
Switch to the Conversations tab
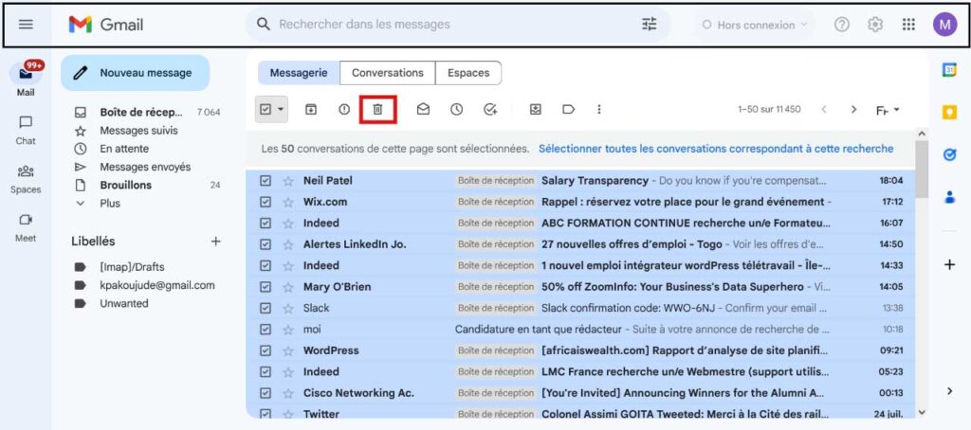coord(388,73)
